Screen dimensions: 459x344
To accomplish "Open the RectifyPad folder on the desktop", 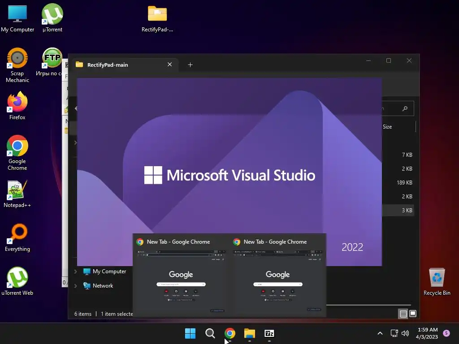I will click(x=157, y=18).
